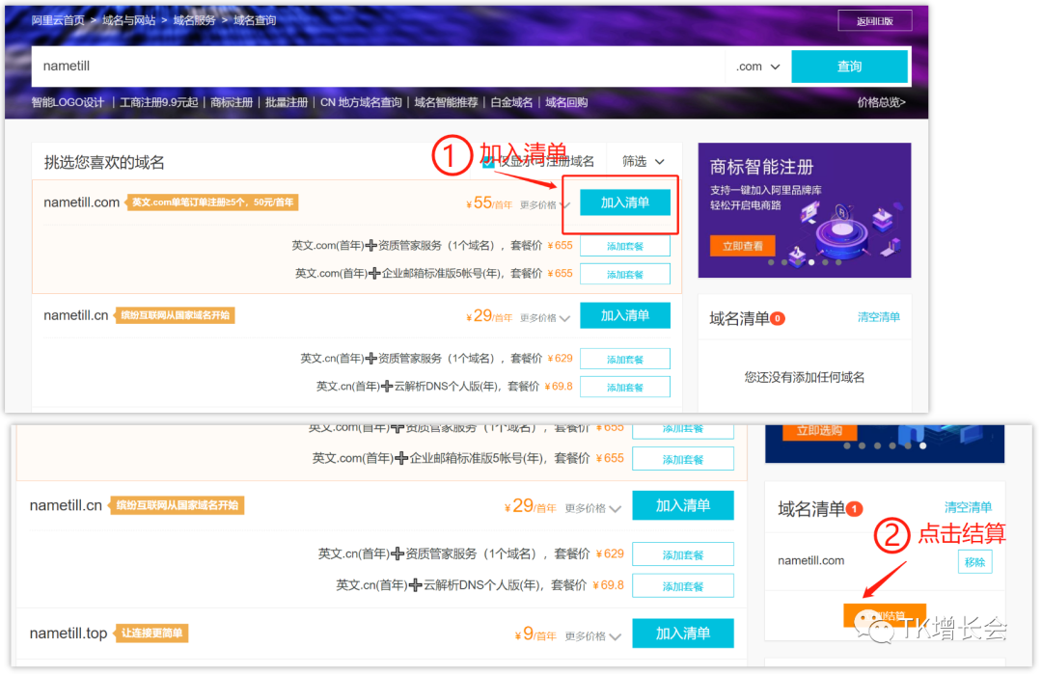
Task: Open the 域名智能推荐 link
Action: [446, 102]
